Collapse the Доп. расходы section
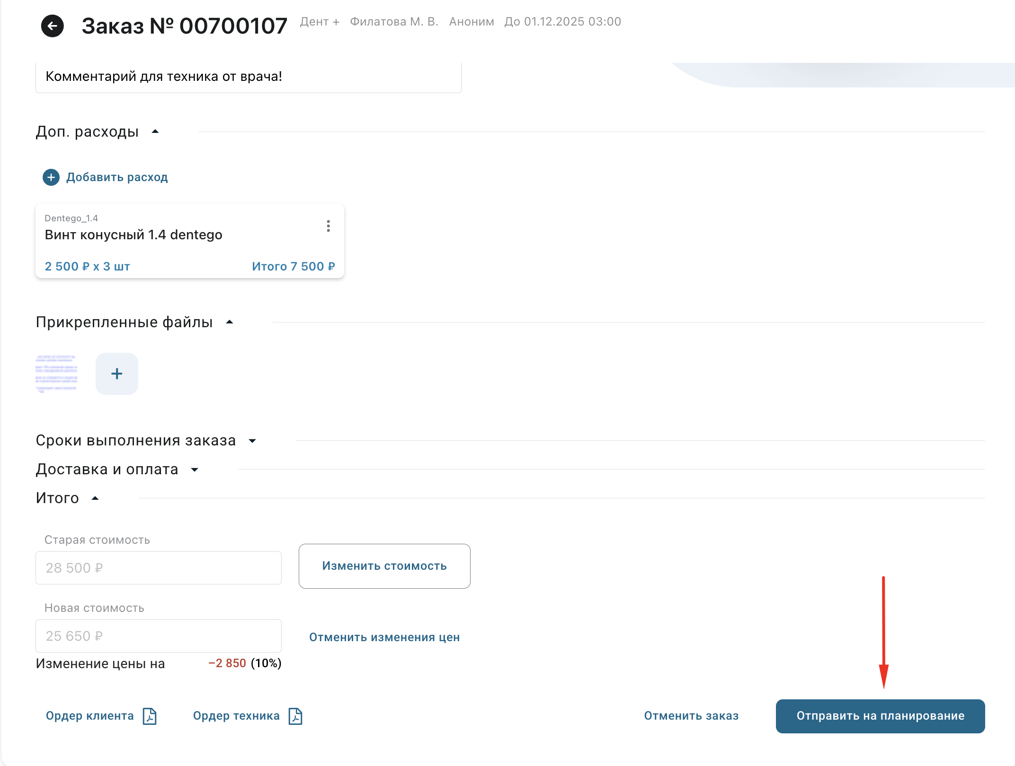Image resolution: width=1015 pixels, height=766 pixels. [155, 131]
